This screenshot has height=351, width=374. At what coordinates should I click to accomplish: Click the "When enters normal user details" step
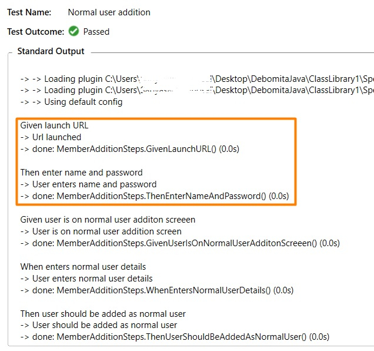click(83, 266)
